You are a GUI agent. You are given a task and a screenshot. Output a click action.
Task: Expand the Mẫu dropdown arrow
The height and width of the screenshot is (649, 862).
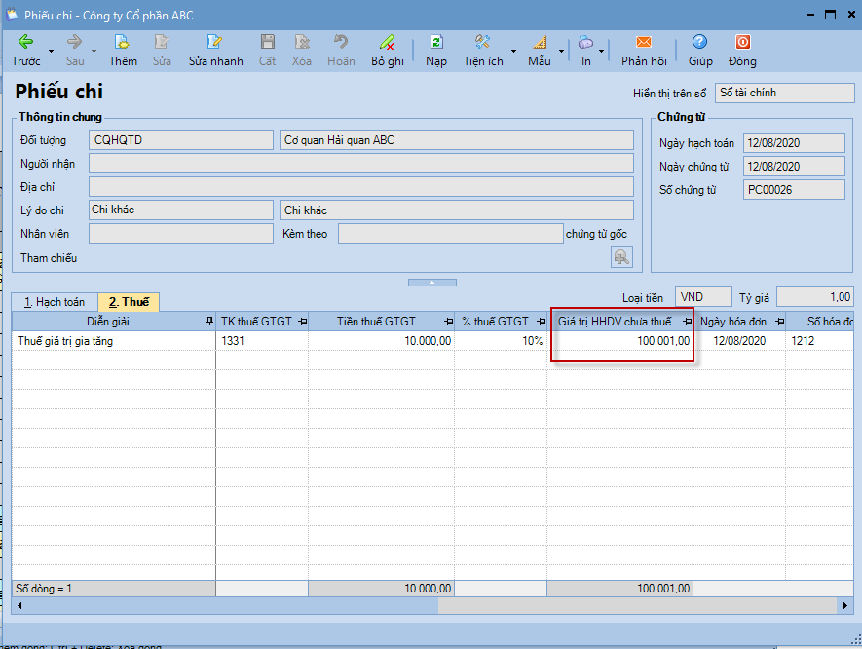(x=561, y=51)
